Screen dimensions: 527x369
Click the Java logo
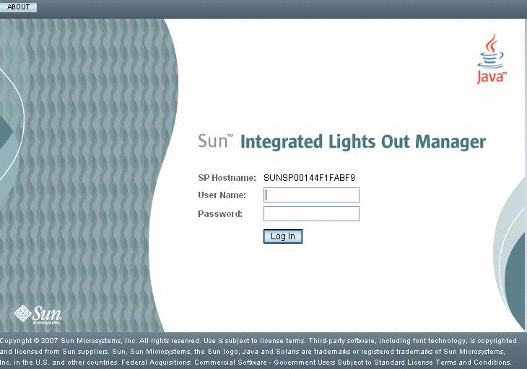[492, 59]
